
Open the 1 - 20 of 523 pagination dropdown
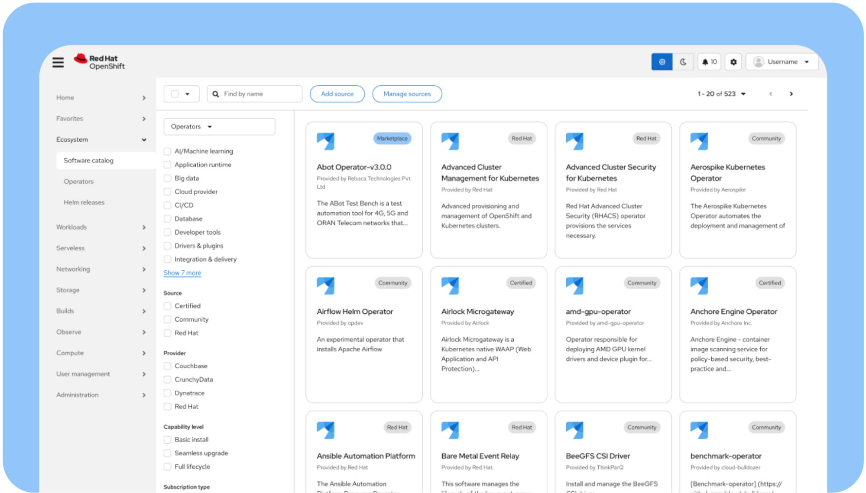[x=721, y=94]
